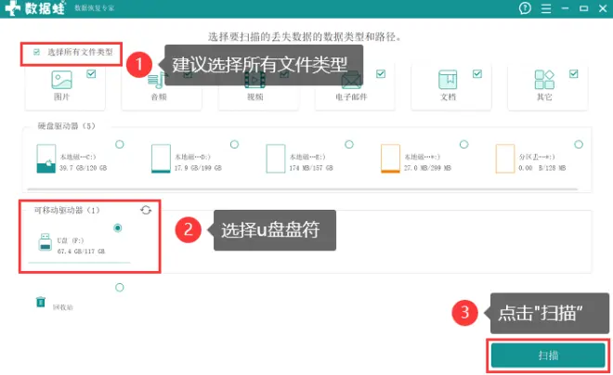Select the orange 27.0 MB/299 MB drive icon
Image resolution: width=613 pixels, height=375 pixels.
pyautogui.click(x=390, y=159)
